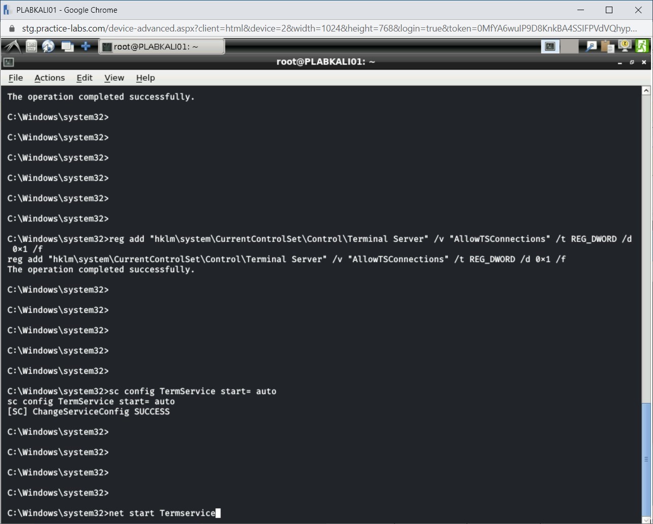
Task: Click the blue plus panel icon
Action: pos(86,46)
